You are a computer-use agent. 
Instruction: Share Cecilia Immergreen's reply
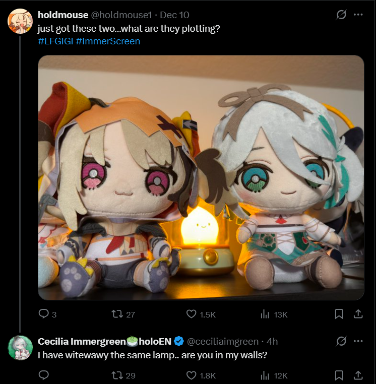pos(358,375)
